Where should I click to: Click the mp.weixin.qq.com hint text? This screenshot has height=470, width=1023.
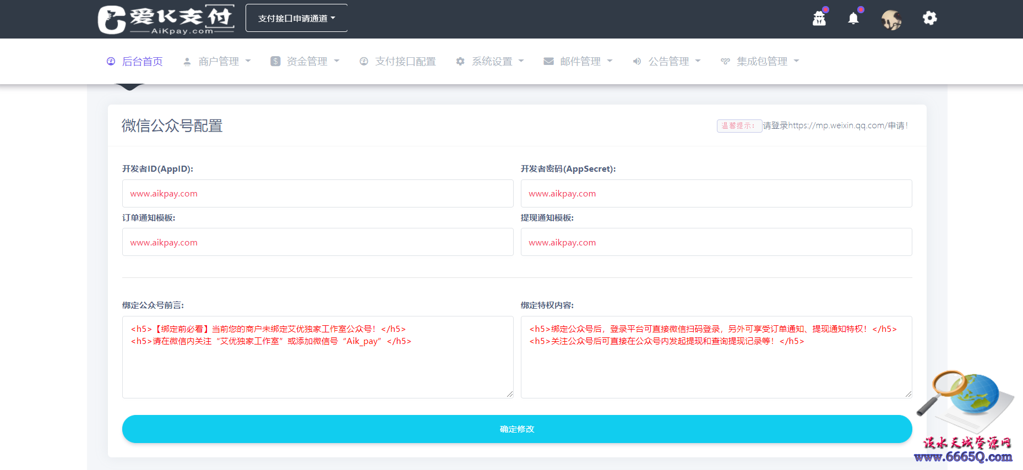click(x=835, y=125)
